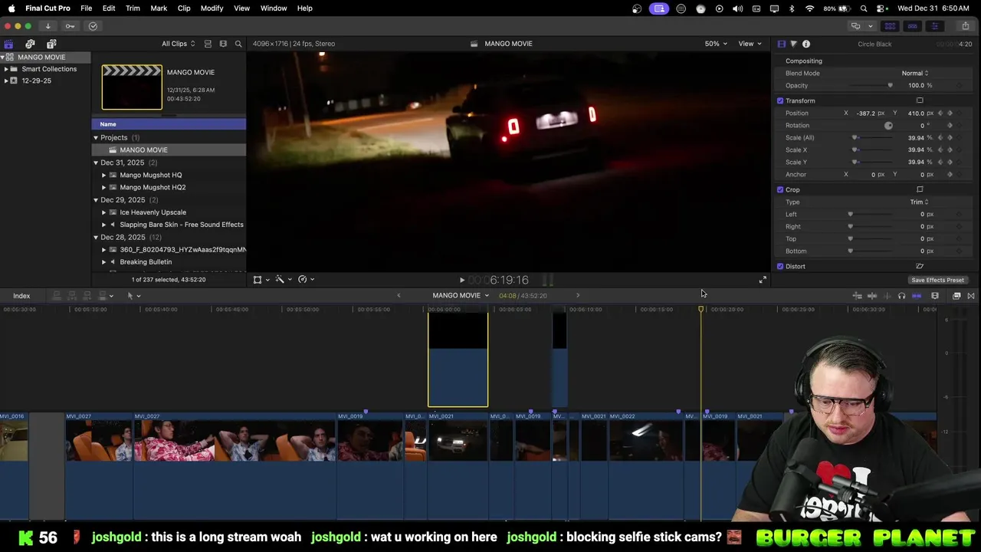Open the MANGO MOVIE project dropdown in timeline

461,296
